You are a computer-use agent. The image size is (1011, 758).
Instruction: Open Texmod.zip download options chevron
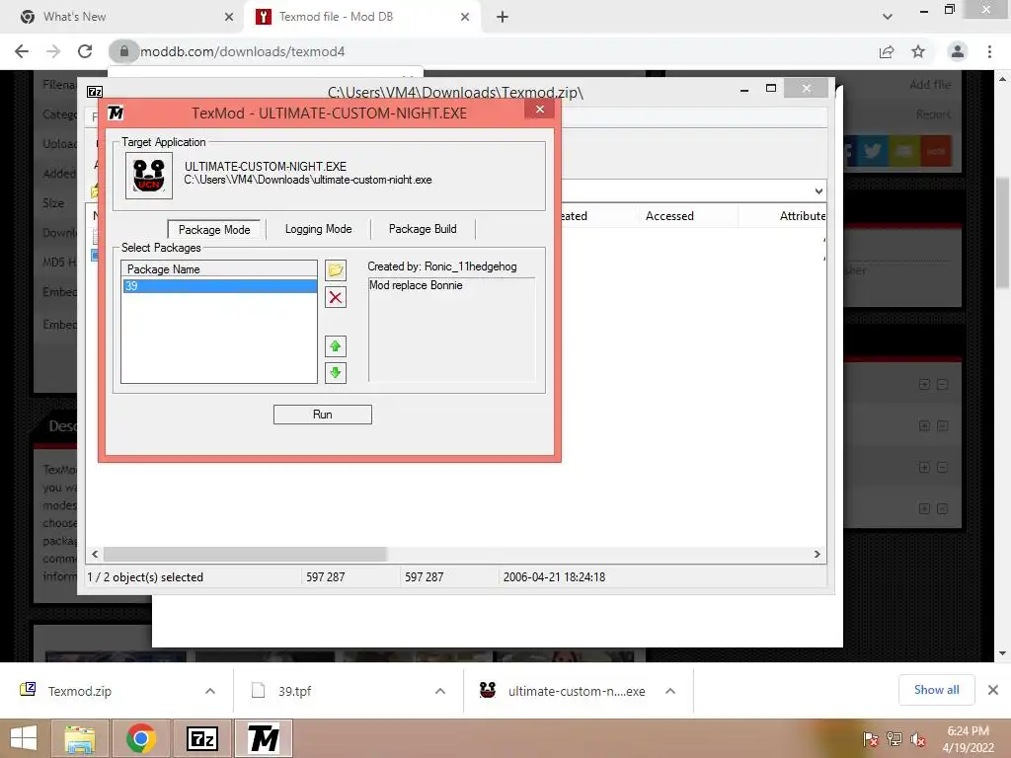(x=210, y=691)
